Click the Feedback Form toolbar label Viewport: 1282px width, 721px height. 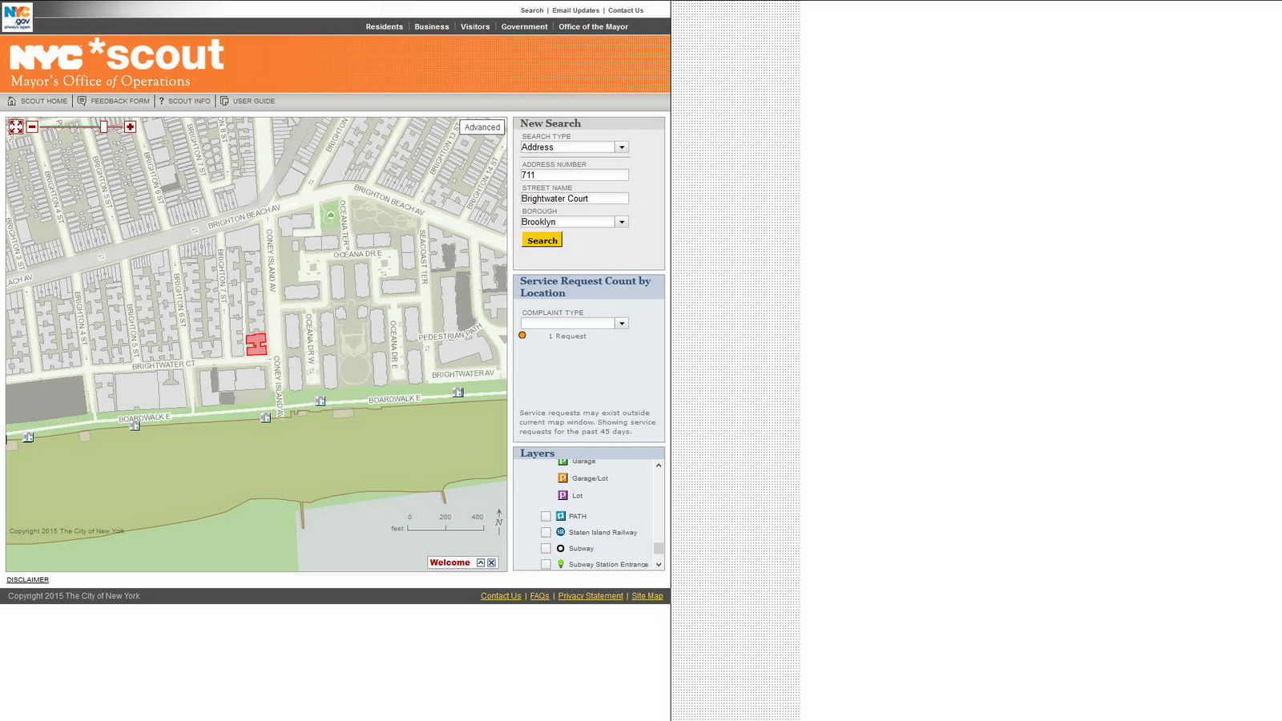[x=120, y=101]
